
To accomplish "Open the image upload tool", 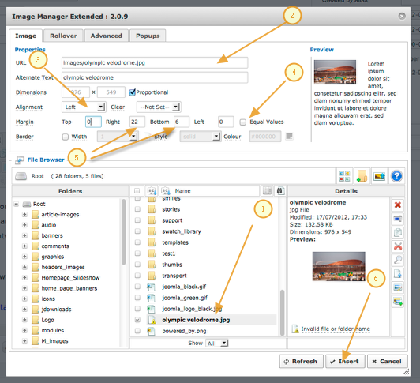I will tap(379, 176).
